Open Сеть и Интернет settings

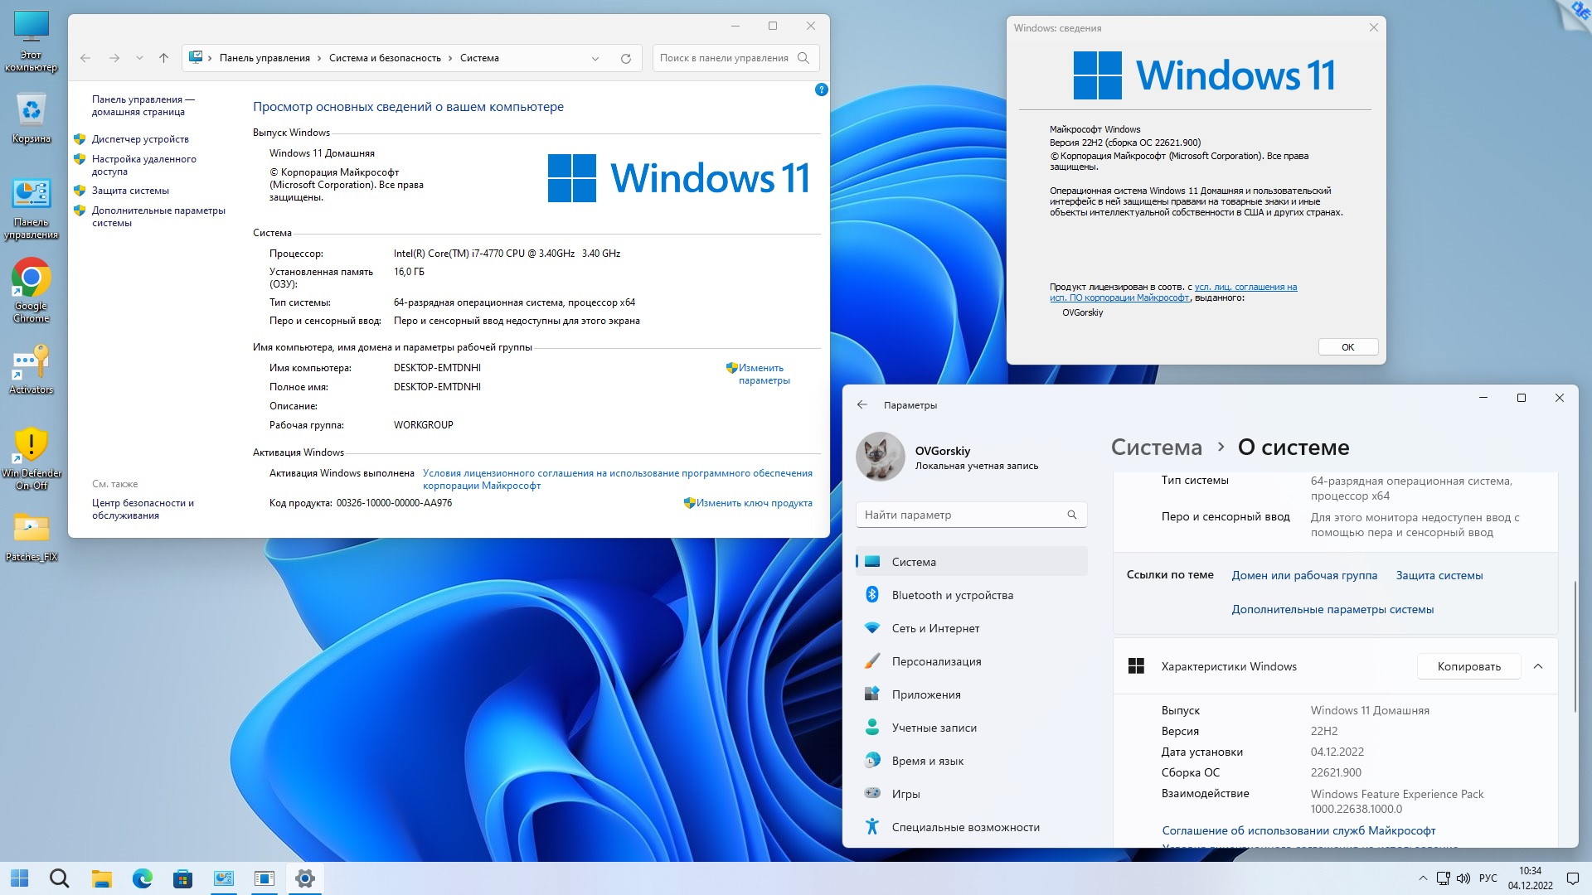[x=971, y=628]
